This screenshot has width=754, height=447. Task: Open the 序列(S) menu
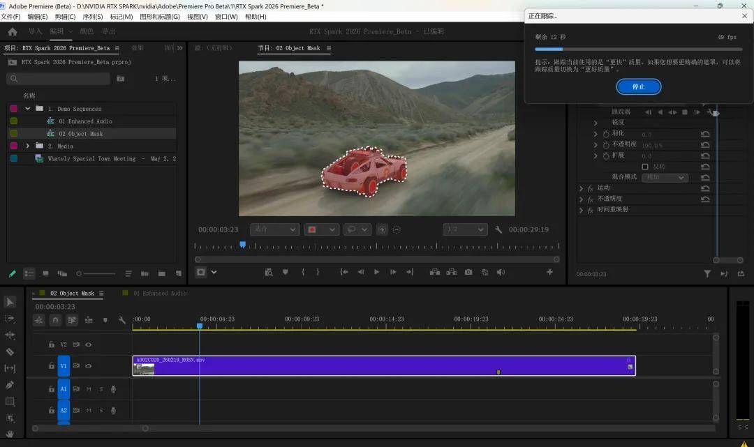(x=93, y=17)
